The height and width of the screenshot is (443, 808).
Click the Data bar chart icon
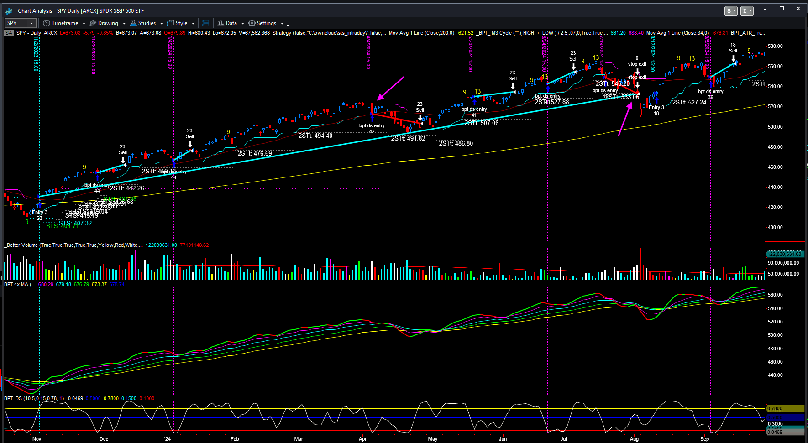pos(221,23)
